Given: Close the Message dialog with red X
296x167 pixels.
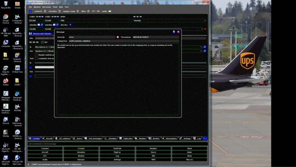Looking at the screenshot, I should (178, 32).
